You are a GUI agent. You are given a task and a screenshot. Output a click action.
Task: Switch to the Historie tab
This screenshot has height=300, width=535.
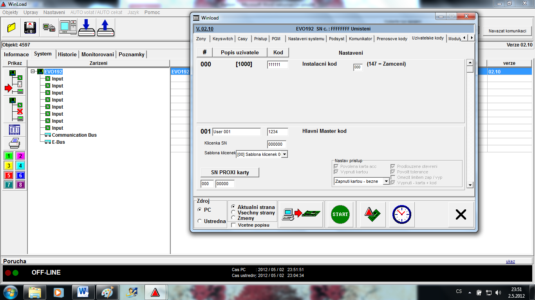tap(67, 54)
